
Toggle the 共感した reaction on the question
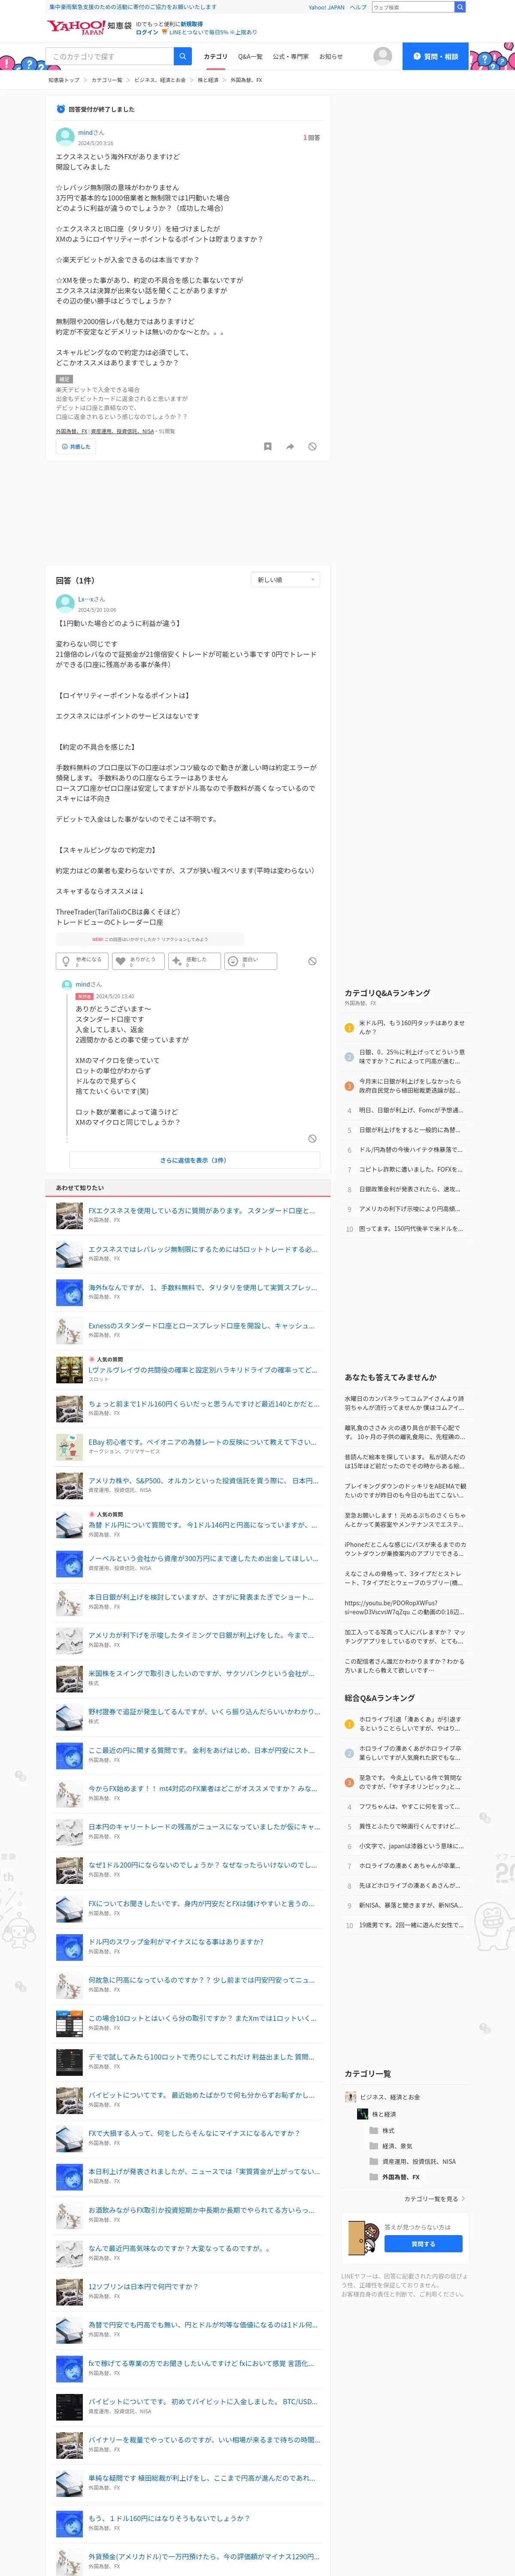pos(75,447)
